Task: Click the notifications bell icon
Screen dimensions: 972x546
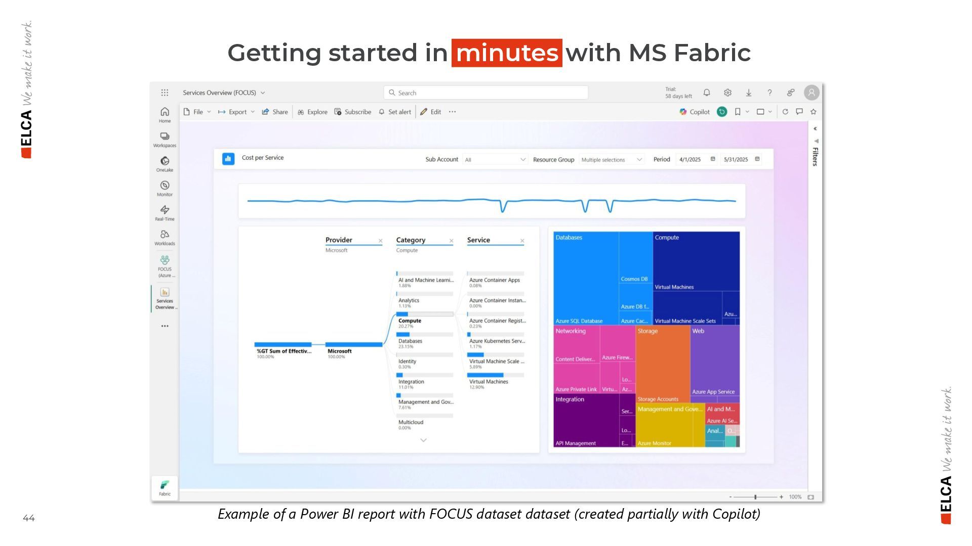Action: click(707, 93)
